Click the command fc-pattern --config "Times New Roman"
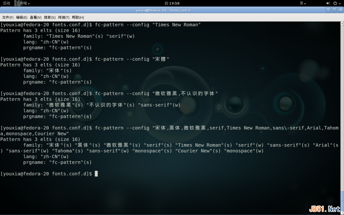Image resolution: width=344 pixels, height=215 pixels. point(147,25)
